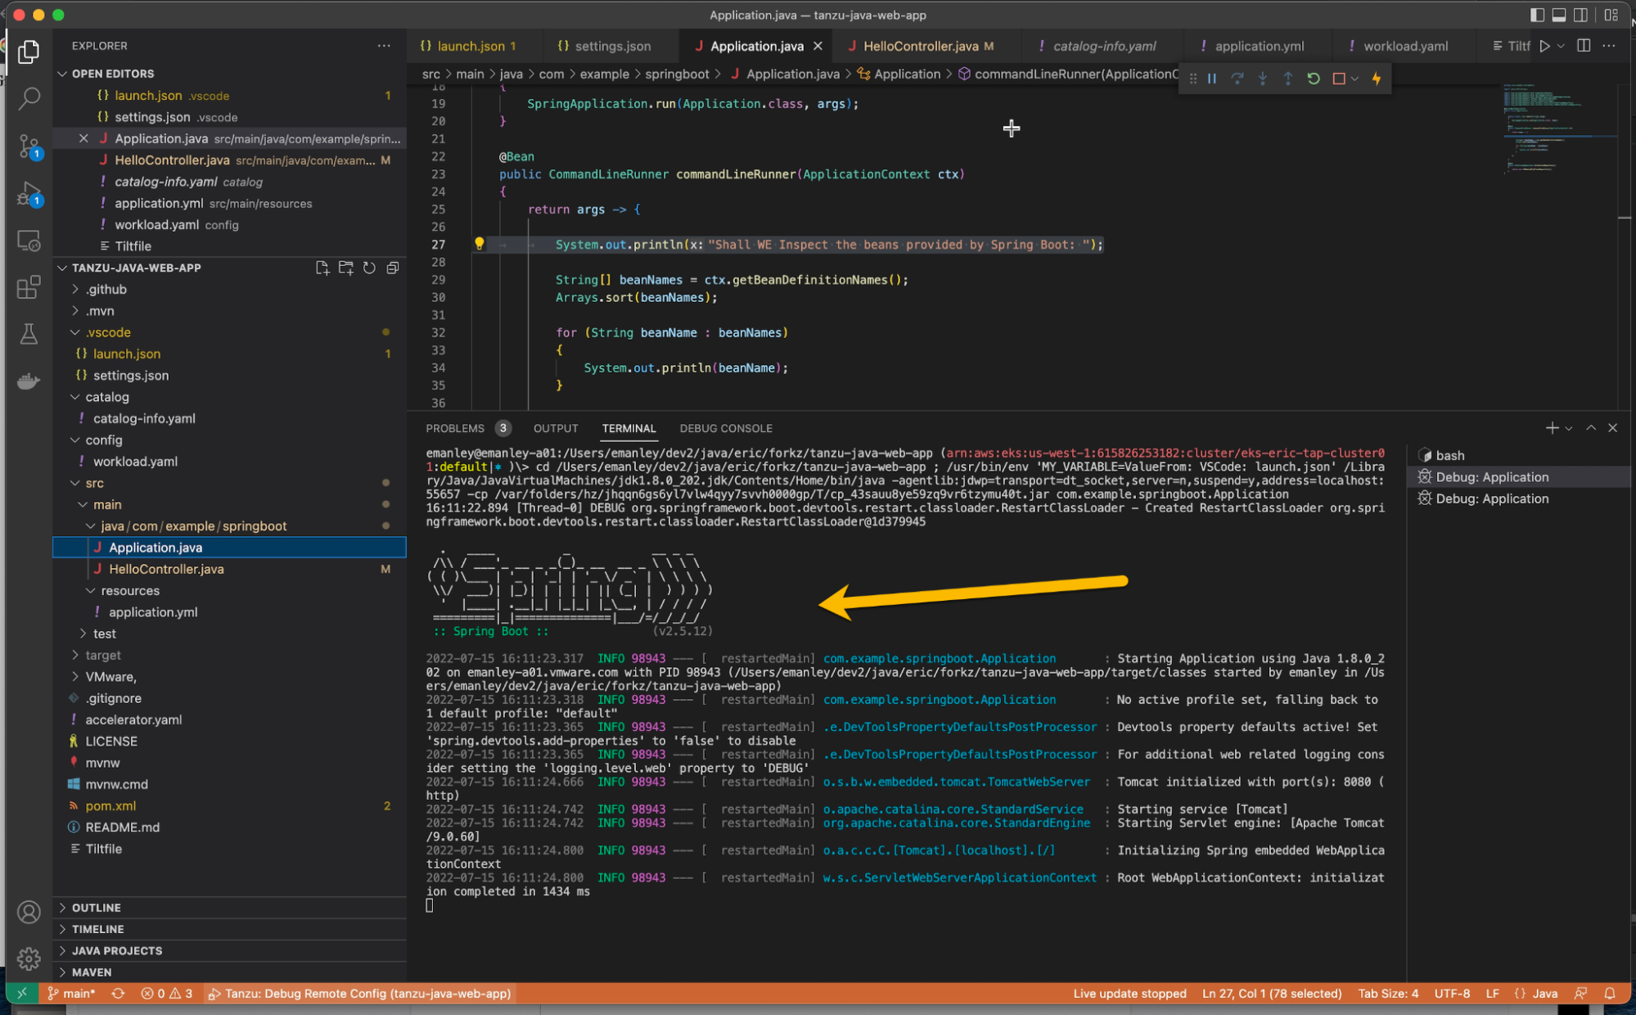Click the stop debug session icon
The width and height of the screenshot is (1636, 1015).
click(x=1336, y=79)
